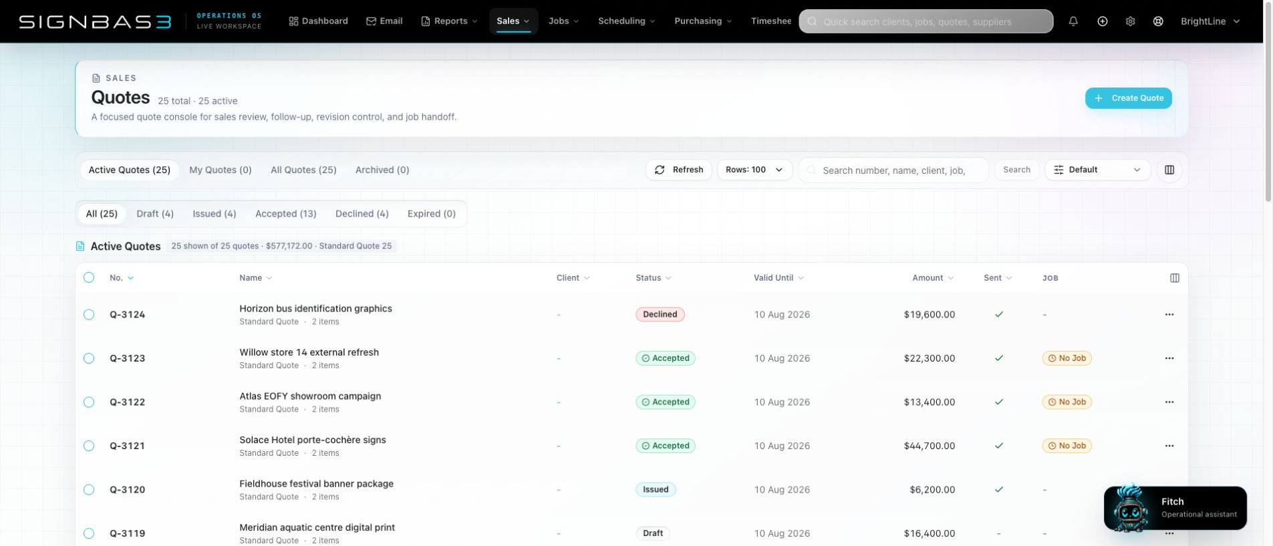
Task: Click the table columns icon in header row
Action: (x=1175, y=278)
